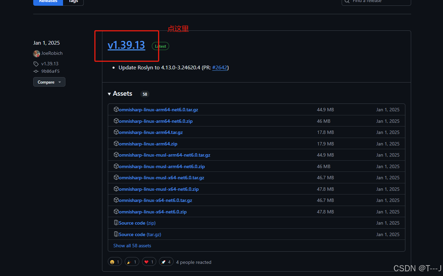Image resolution: width=443 pixels, height=276 pixels.
Task: Switch to the Releases tab
Action: 48,1
